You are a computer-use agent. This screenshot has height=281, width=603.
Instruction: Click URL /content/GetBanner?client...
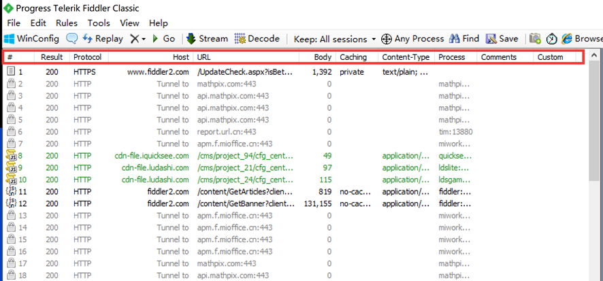click(245, 203)
